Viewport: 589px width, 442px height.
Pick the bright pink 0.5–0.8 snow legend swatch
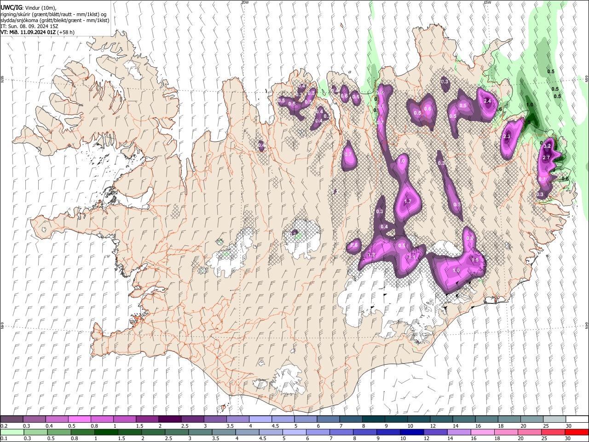pos(80,419)
